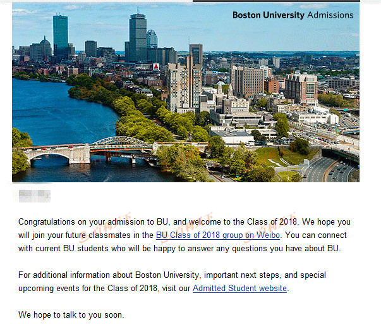Screen dimensions: 381x324
Task: Click the Boston skyline banner image
Action: tap(186, 92)
